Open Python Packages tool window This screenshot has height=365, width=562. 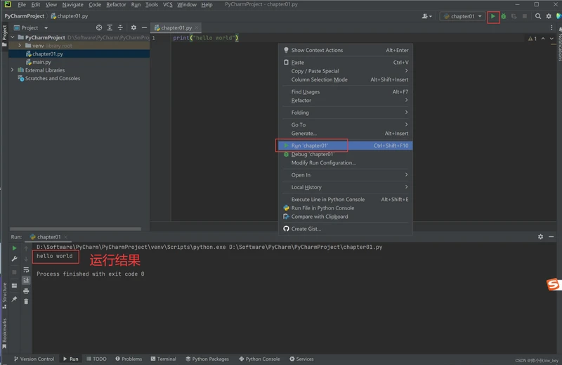coord(207,359)
